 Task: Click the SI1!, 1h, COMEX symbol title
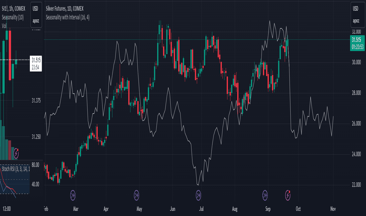click(x=13, y=9)
